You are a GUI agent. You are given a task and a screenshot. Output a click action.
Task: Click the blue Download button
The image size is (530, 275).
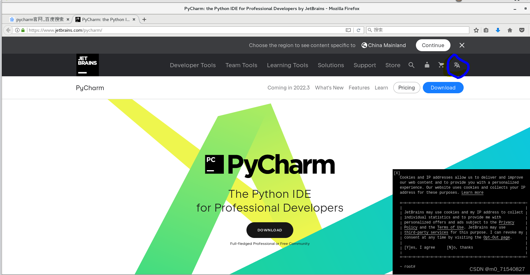click(443, 88)
